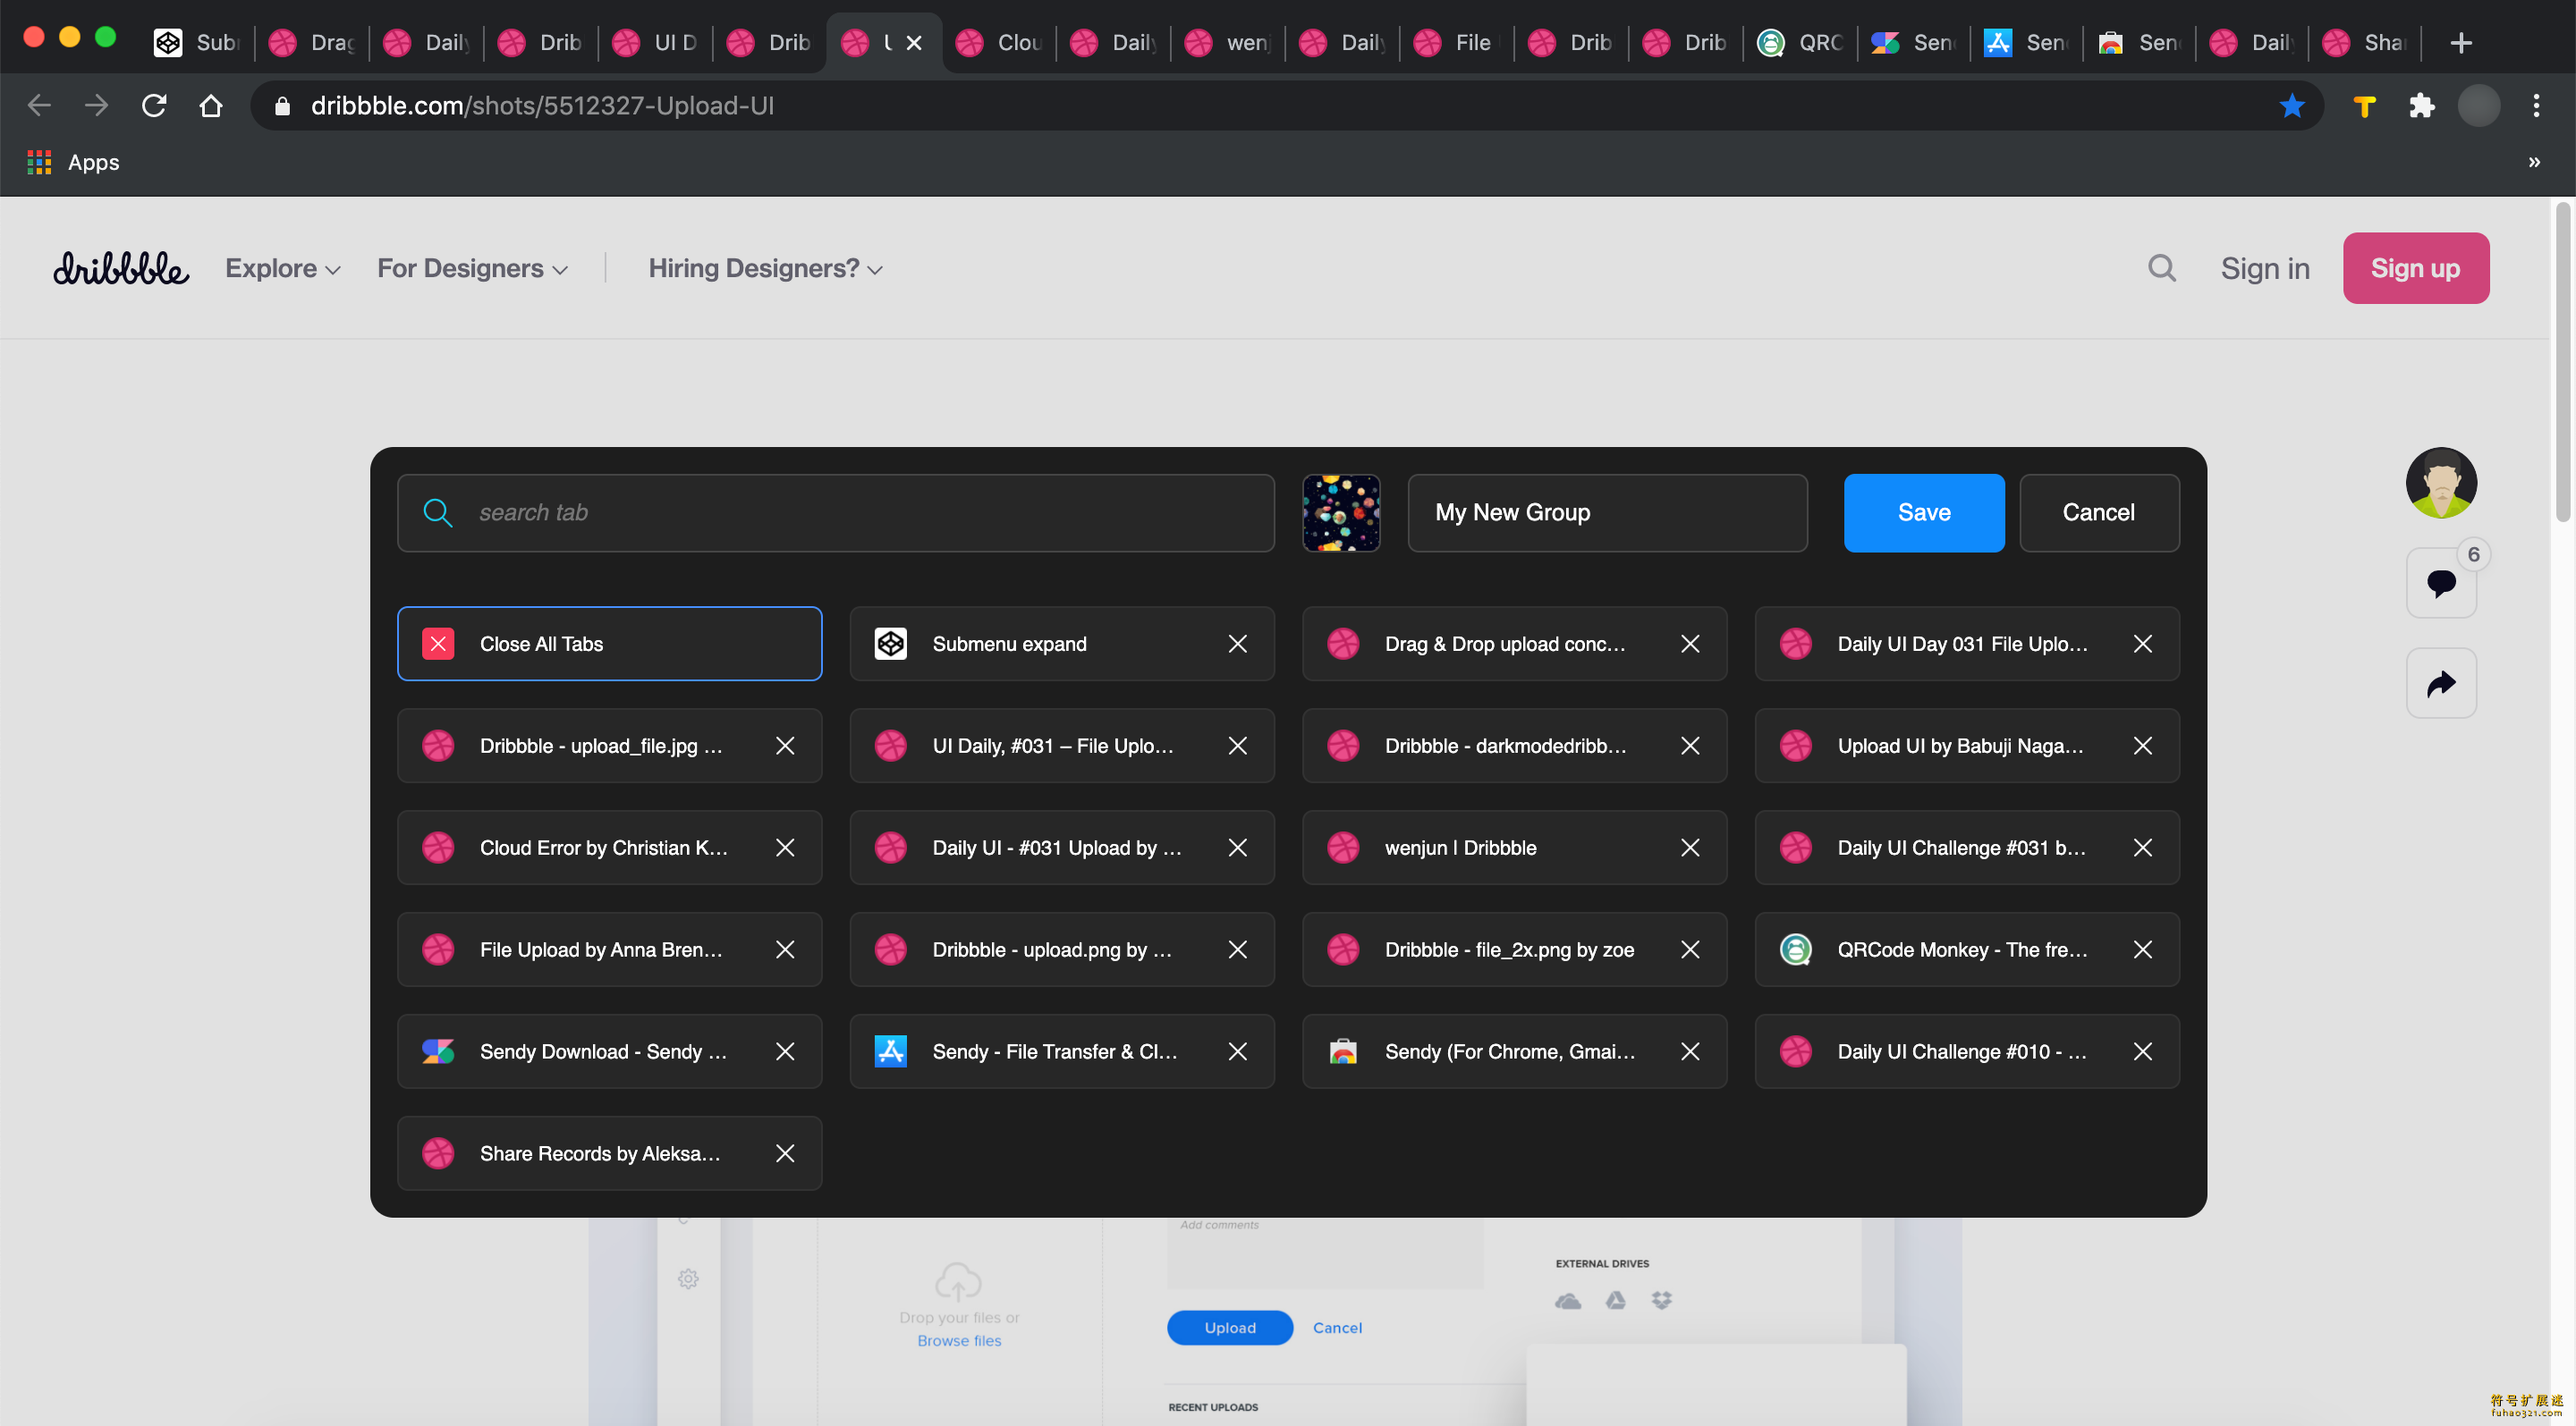2576x1426 pixels.
Task: Click the Sendy logo icon on Sendy Download card
Action: [x=438, y=1051]
